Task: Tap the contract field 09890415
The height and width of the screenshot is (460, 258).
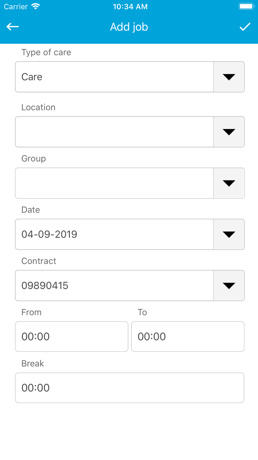Action: (x=114, y=286)
